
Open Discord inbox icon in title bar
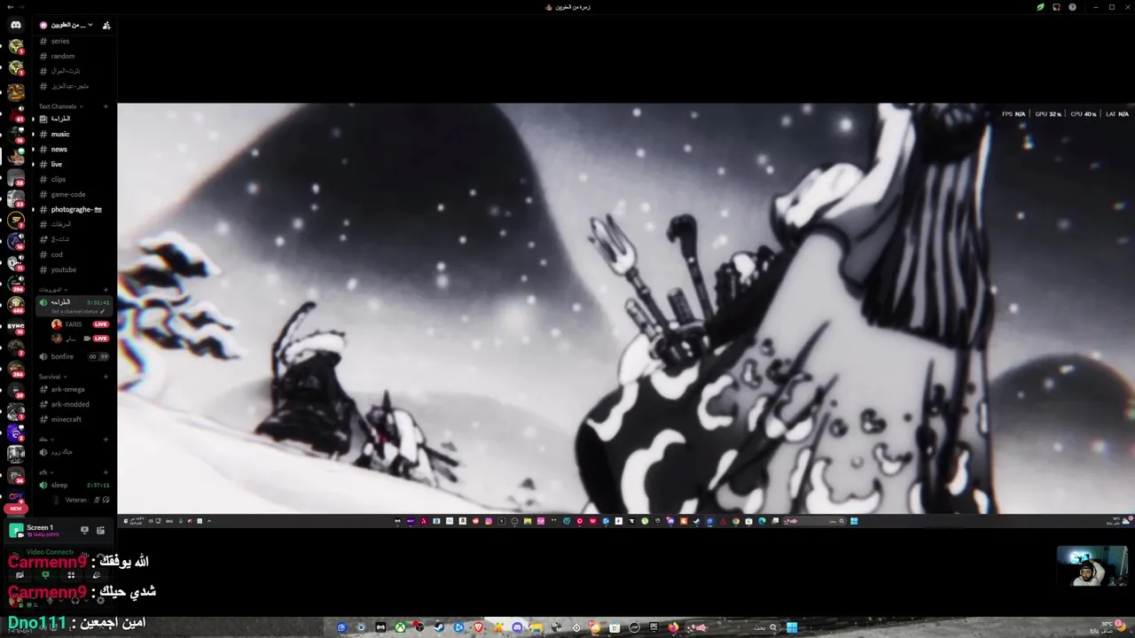(1056, 7)
